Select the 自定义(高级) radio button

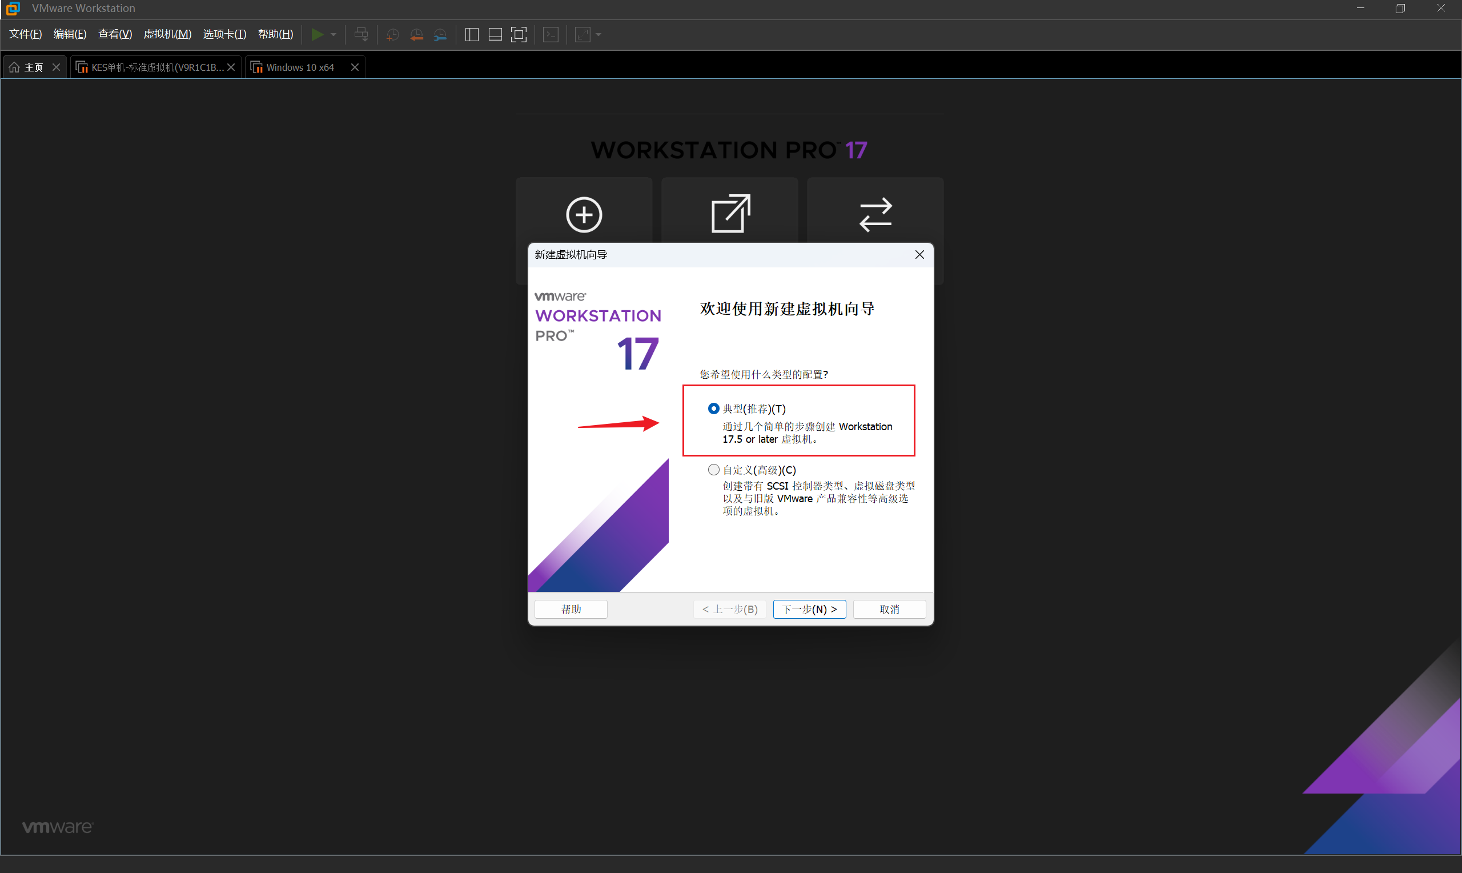714,470
